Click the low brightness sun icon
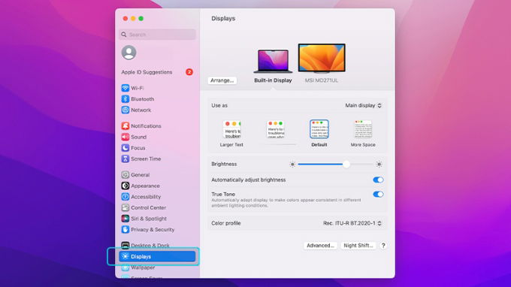The height and width of the screenshot is (287, 511). 292,165
